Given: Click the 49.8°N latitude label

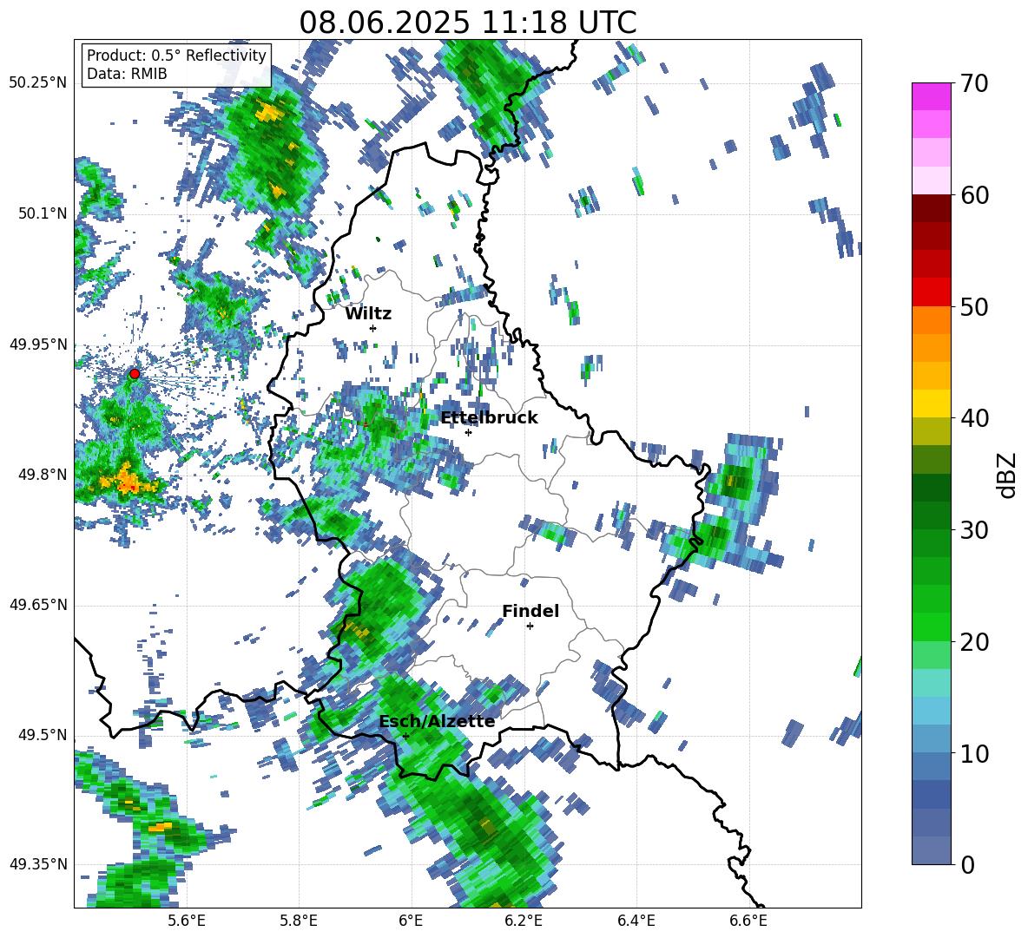Looking at the screenshot, I should 43,475.
